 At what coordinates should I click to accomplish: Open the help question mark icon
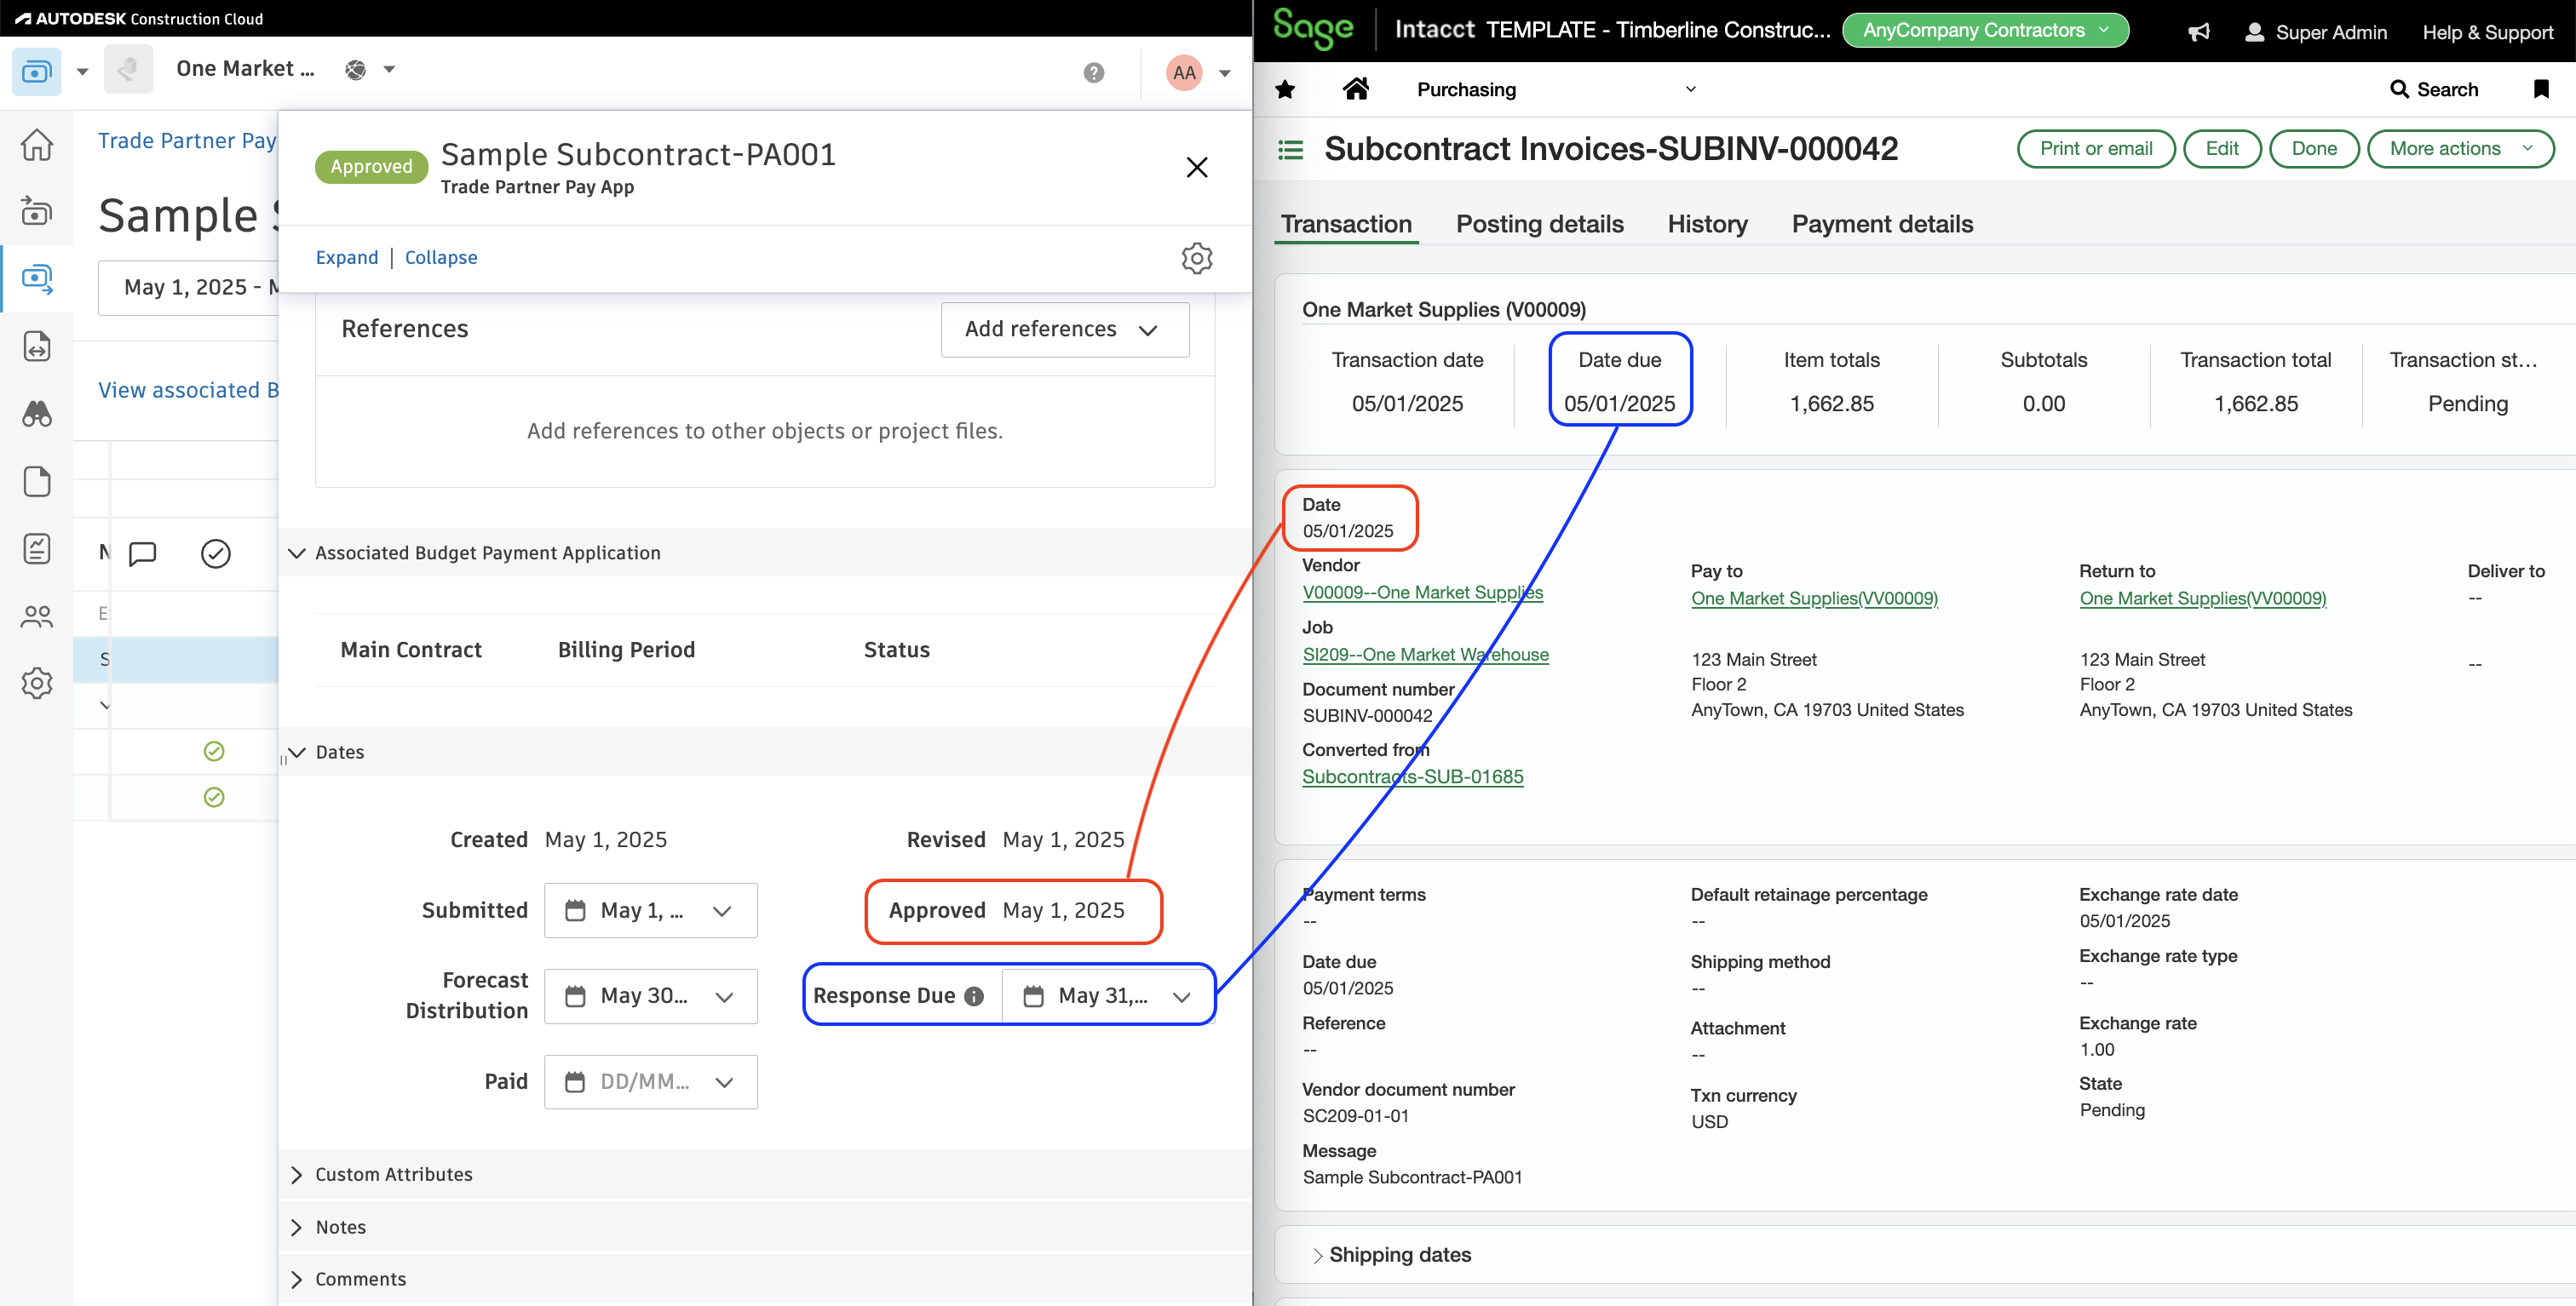click(1094, 72)
